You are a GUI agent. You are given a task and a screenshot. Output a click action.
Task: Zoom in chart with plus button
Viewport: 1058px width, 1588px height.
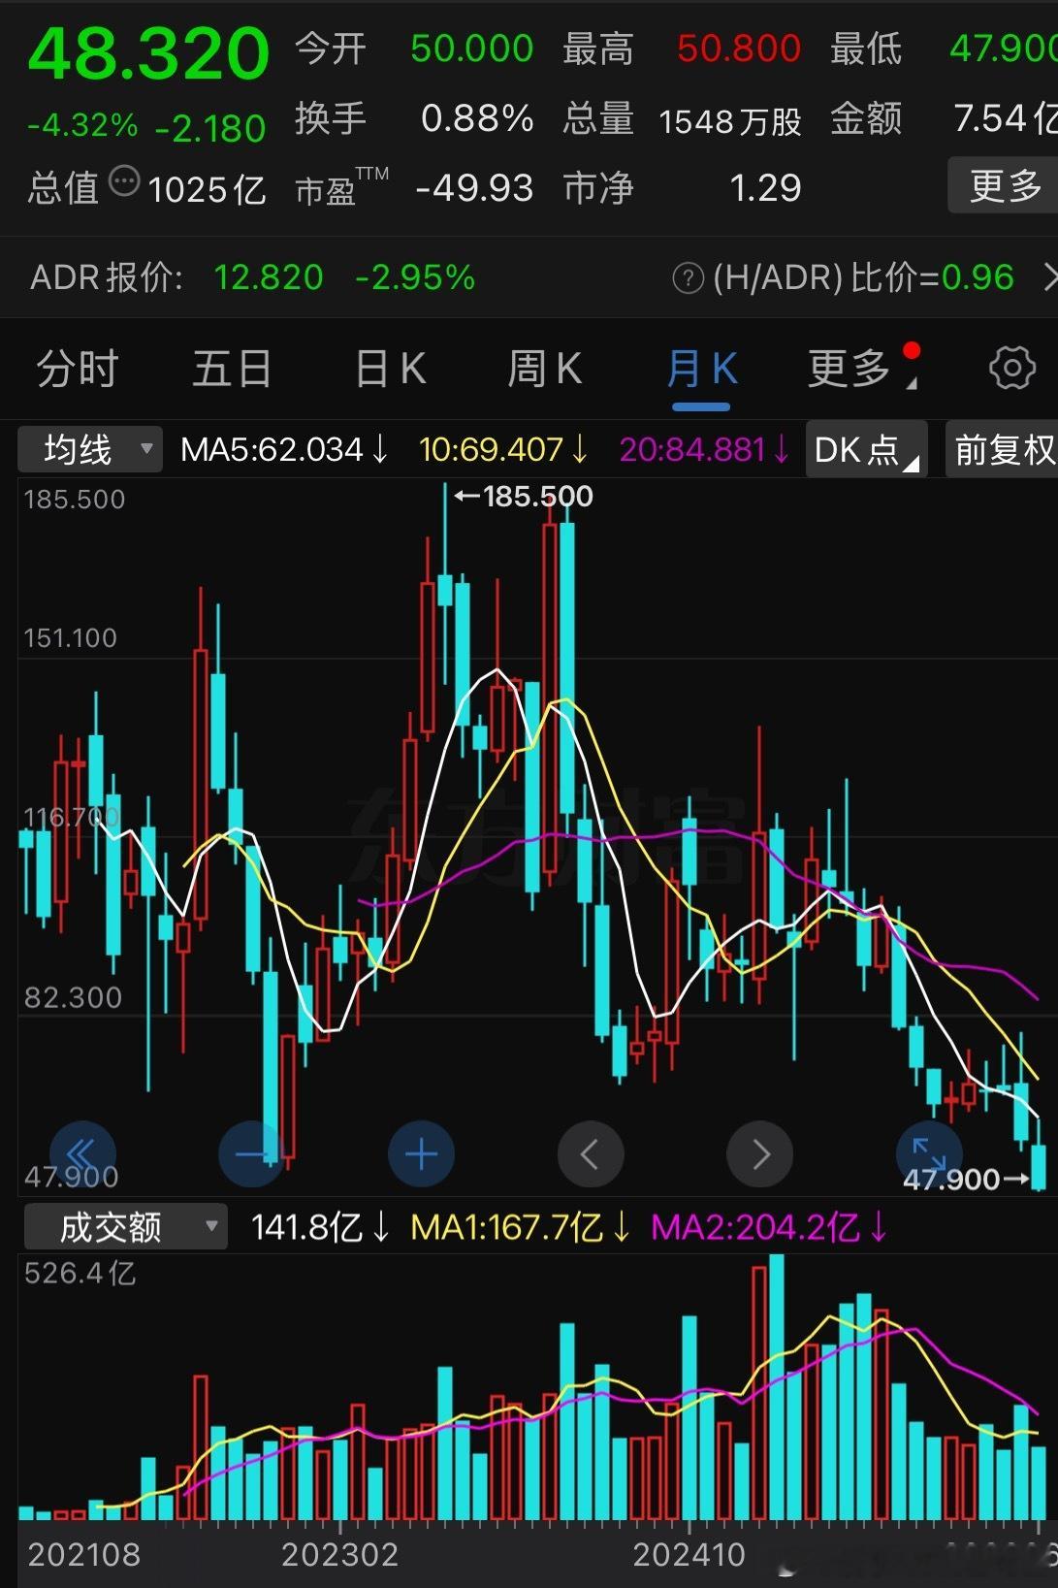pos(421,1154)
